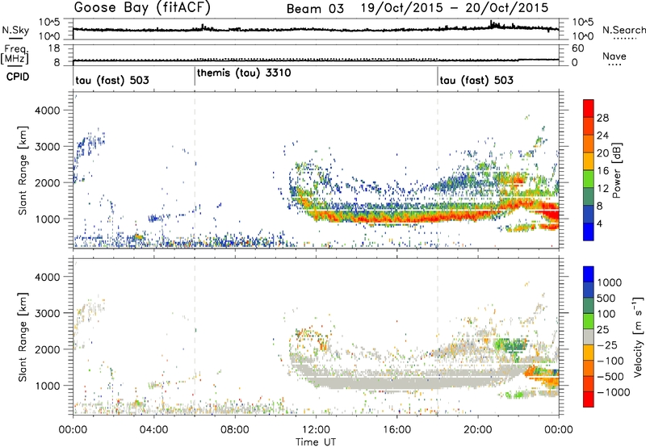Pick the teal Velocity segment between 100 and 500
Screen dimensions: 646x447
pos(589,306)
